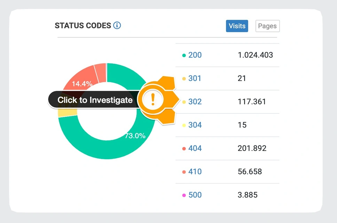Switch to the Visits view
Screen dimensions: 337x223
point(237,26)
